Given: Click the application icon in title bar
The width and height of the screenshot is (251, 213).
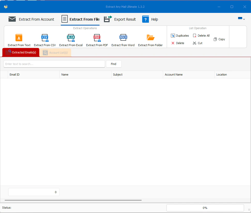Looking at the screenshot, I should point(6,7).
